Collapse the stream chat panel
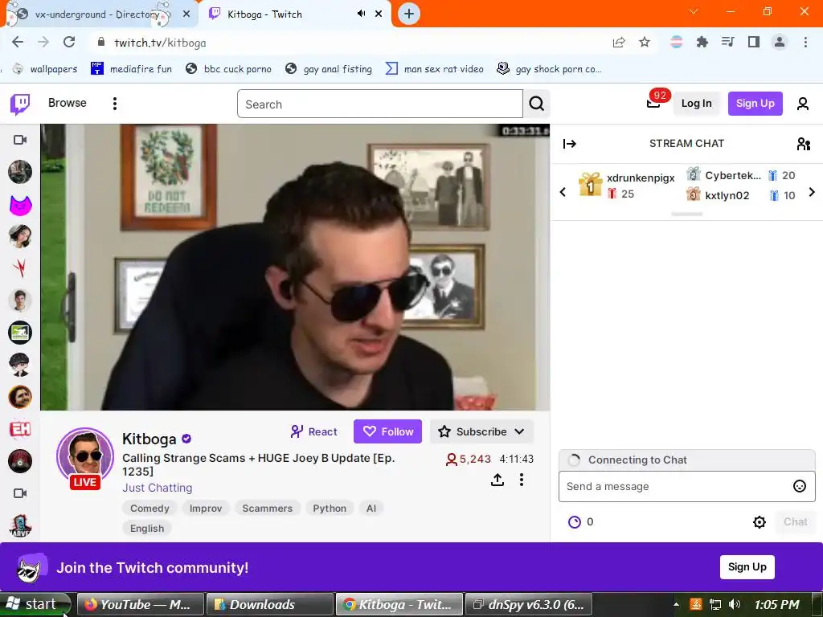This screenshot has height=617, width=823. [570, 144]
